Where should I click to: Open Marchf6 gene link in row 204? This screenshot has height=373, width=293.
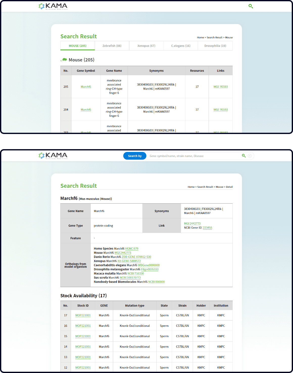pyautogui.click(x=86, y=110)
